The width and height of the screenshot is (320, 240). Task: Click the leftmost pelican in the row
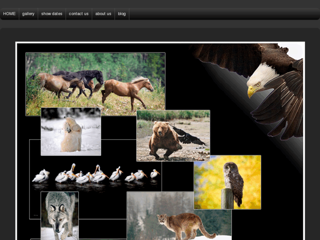tap(40, 177)
